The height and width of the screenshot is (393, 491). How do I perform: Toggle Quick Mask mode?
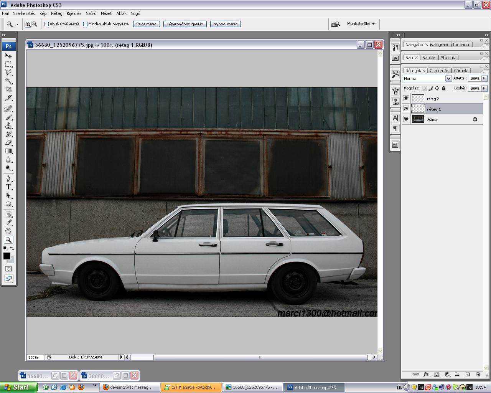coord(8,269)
